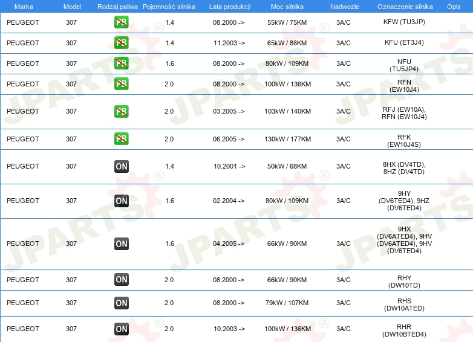Click the 1.4 capacity cell in the 8HX row
The height and width of the screenshot is (342, 473).
(169, 166)
